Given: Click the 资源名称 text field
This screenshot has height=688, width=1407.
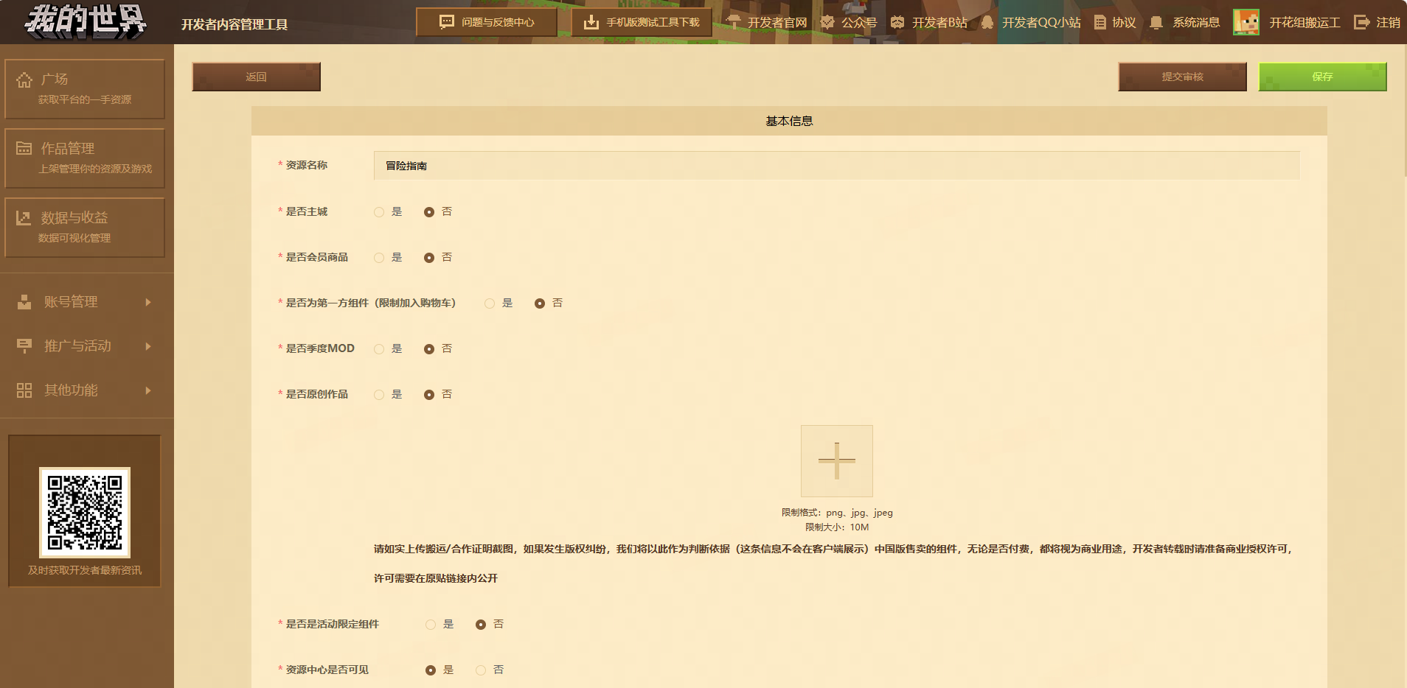Looking at the screenshot, I should click(836, 166).
